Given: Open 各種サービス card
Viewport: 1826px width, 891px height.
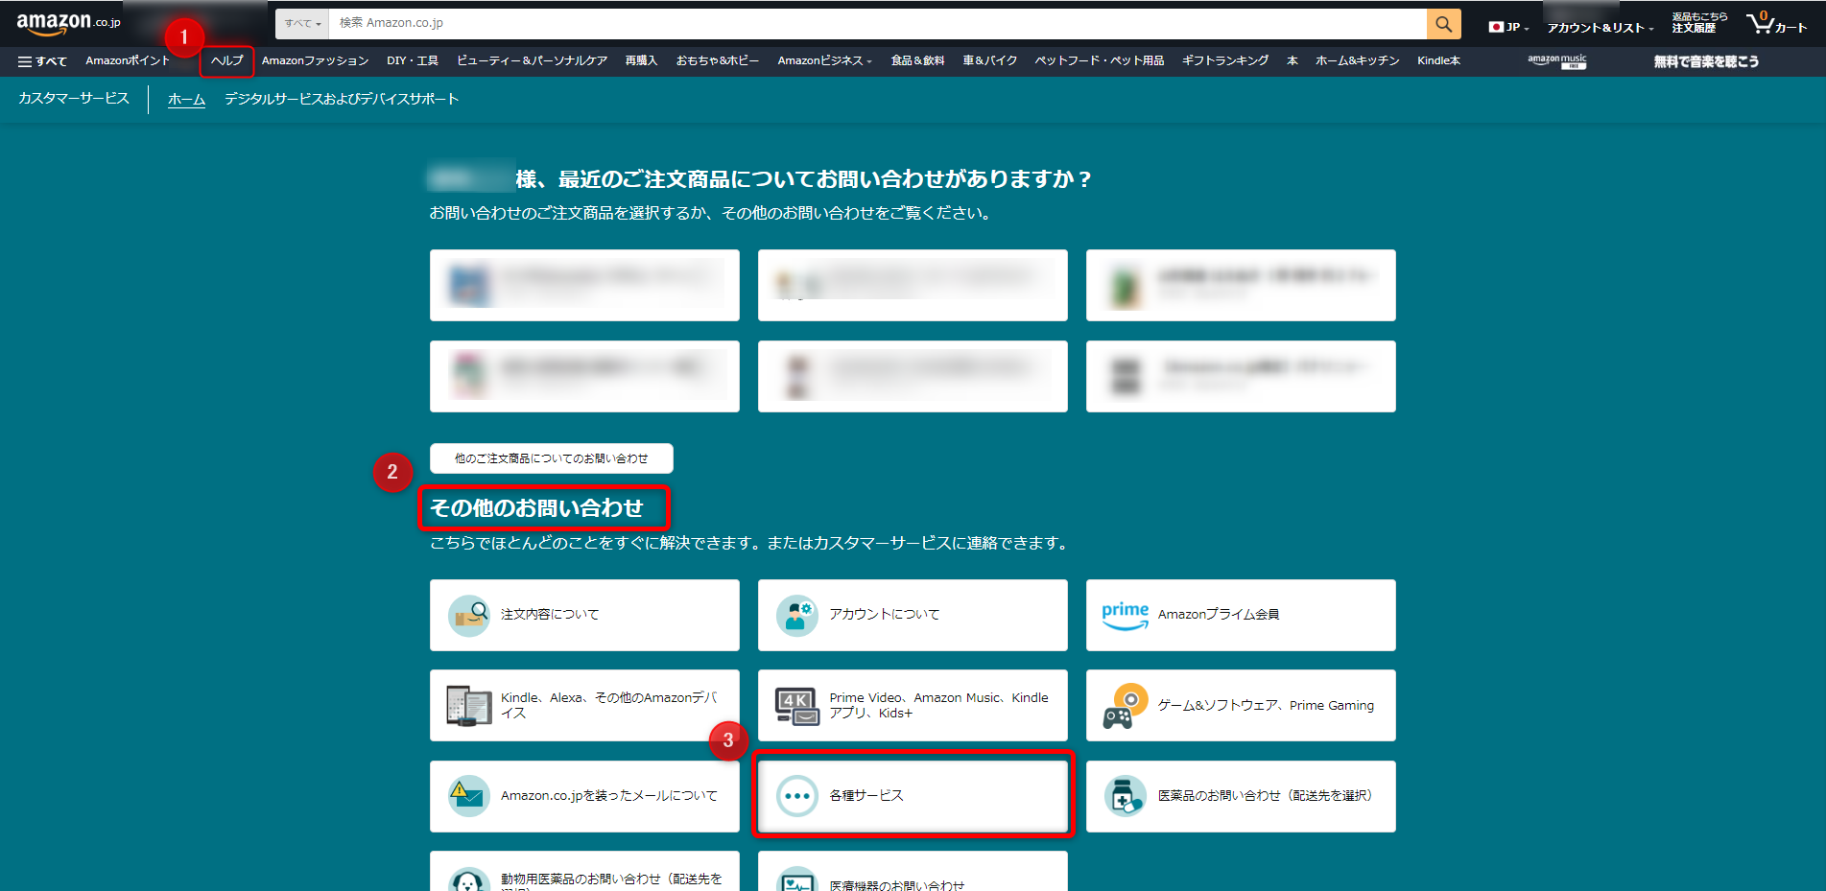Looking at the screenshot, I should click(913, 796).
